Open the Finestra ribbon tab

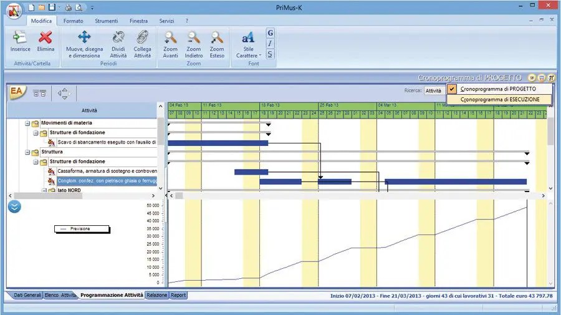pyautogui.click(x=138, y=21)
